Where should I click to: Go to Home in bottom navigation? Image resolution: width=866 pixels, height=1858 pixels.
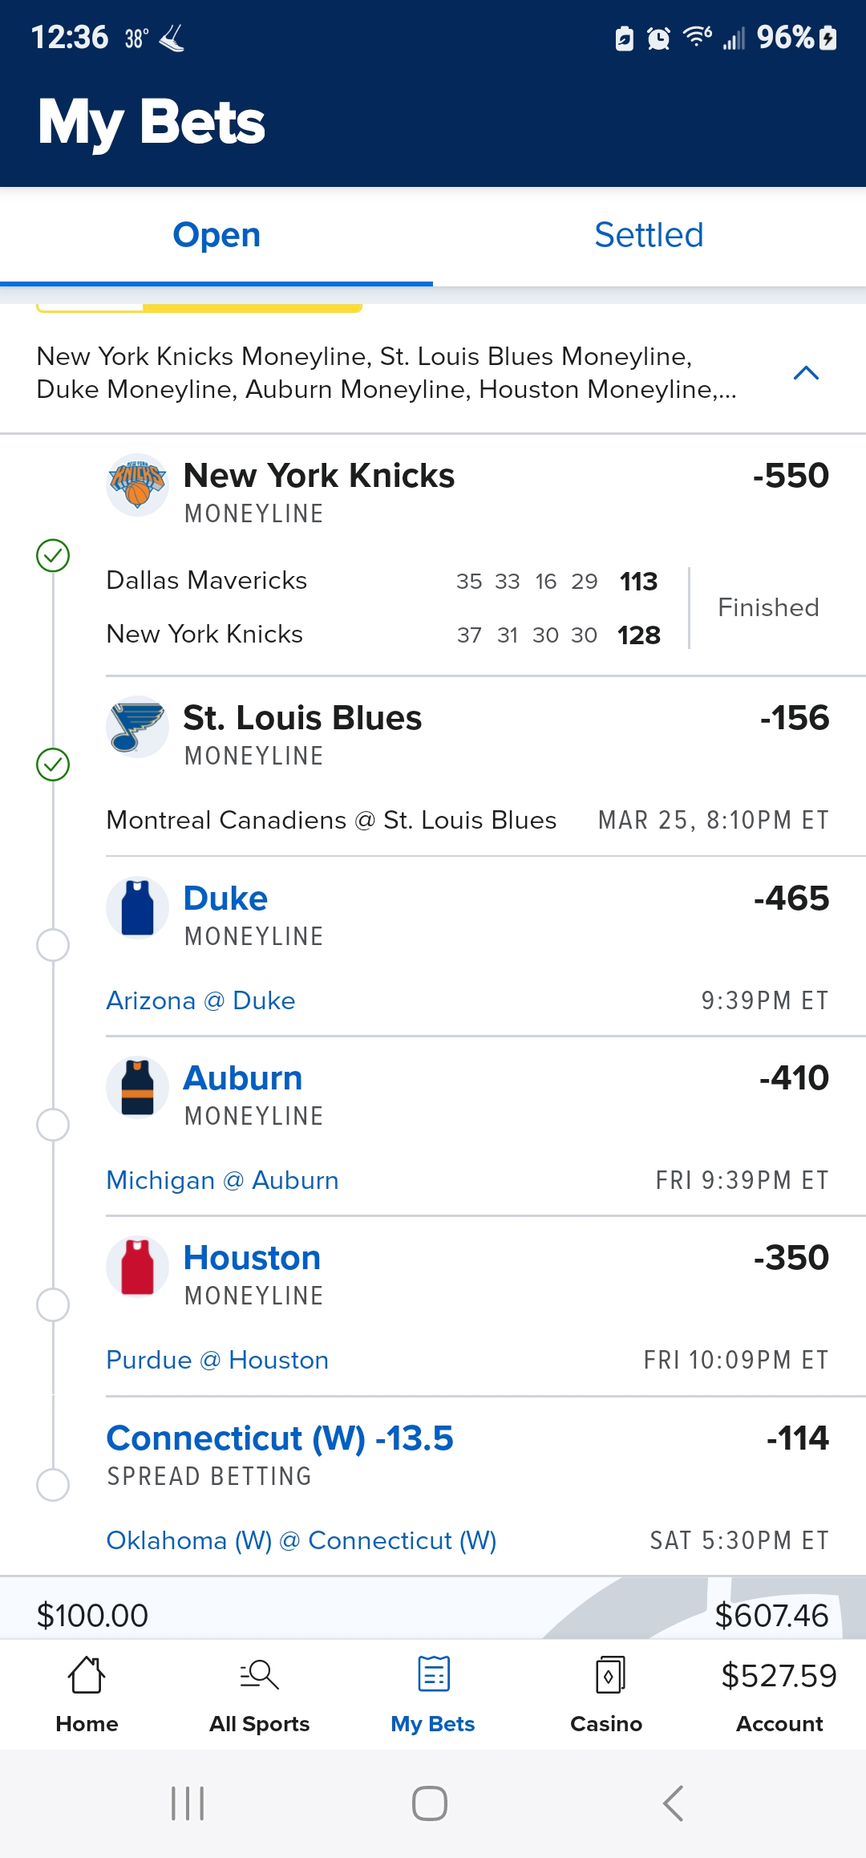click(87, 1691)
